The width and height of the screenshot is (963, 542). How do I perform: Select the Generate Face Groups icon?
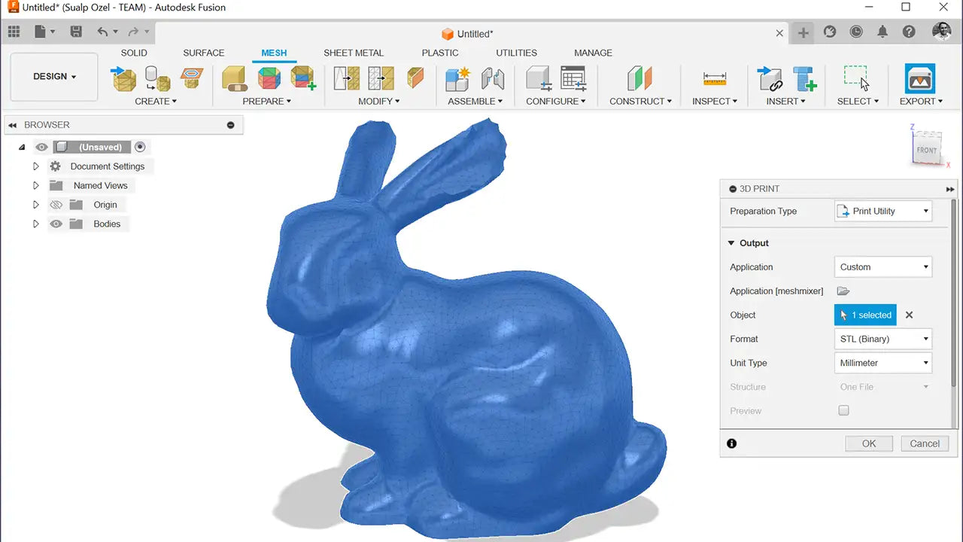269,78
